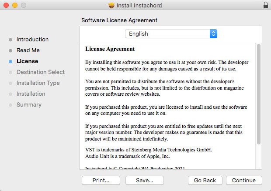
Task: Click the bullet dot next to Introduction
Action: click(x=10, y=40)
